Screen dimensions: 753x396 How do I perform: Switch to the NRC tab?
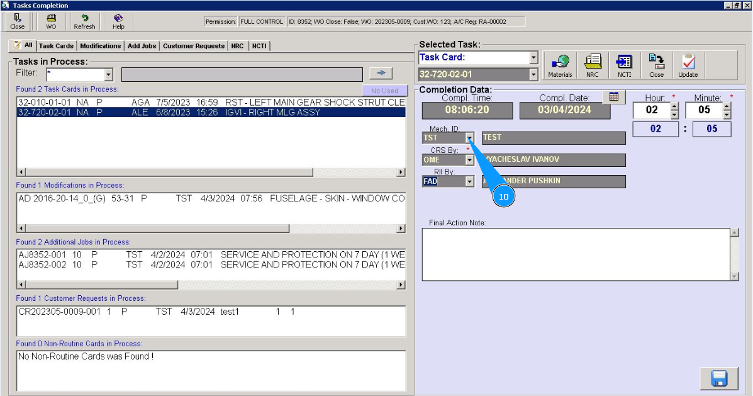coord(237,46)
